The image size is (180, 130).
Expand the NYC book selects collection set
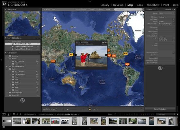pos(7,66)
